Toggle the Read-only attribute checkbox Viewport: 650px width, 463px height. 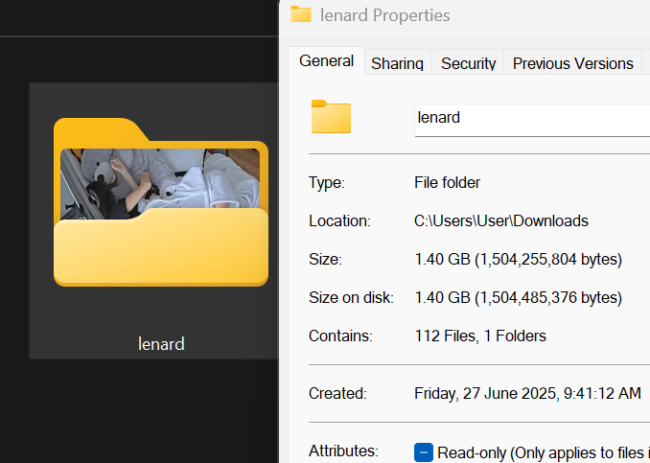(x=424, y=452)
